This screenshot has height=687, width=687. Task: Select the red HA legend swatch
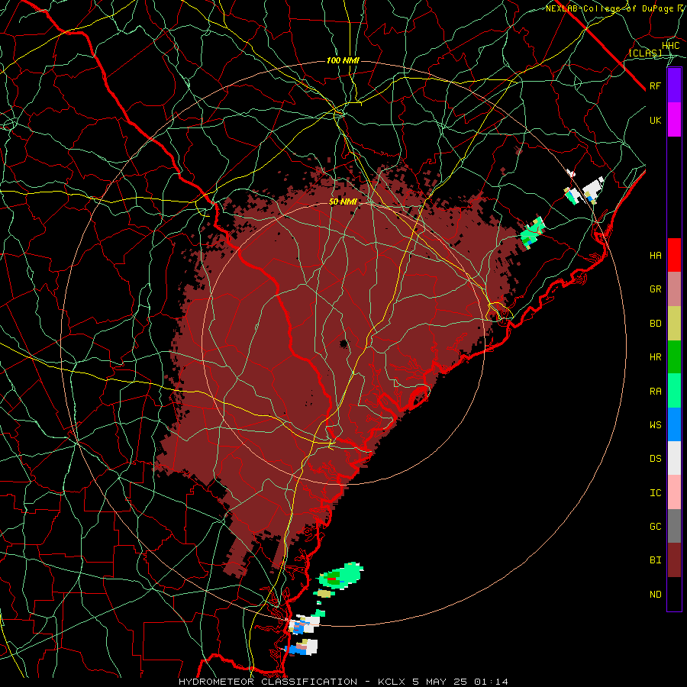(674, 255)
